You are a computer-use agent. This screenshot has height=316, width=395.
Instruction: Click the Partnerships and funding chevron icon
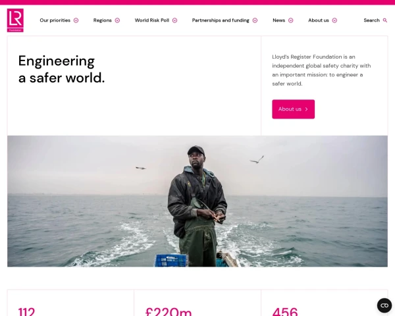[x=255, y=20]
